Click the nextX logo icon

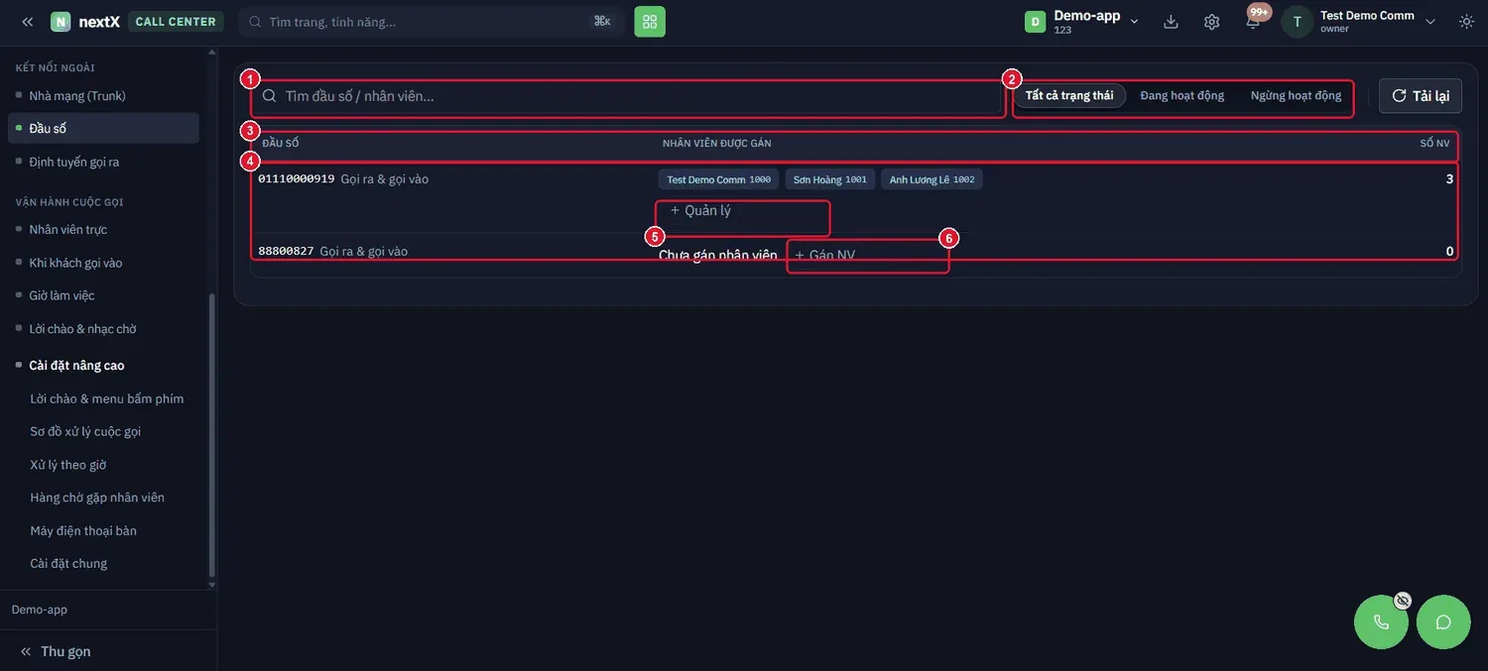[x=61, y=22]
